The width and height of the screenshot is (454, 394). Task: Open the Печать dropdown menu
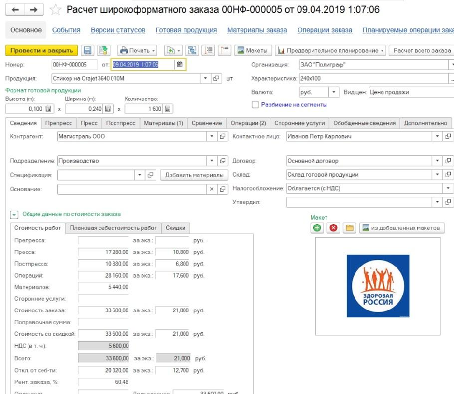138,51
